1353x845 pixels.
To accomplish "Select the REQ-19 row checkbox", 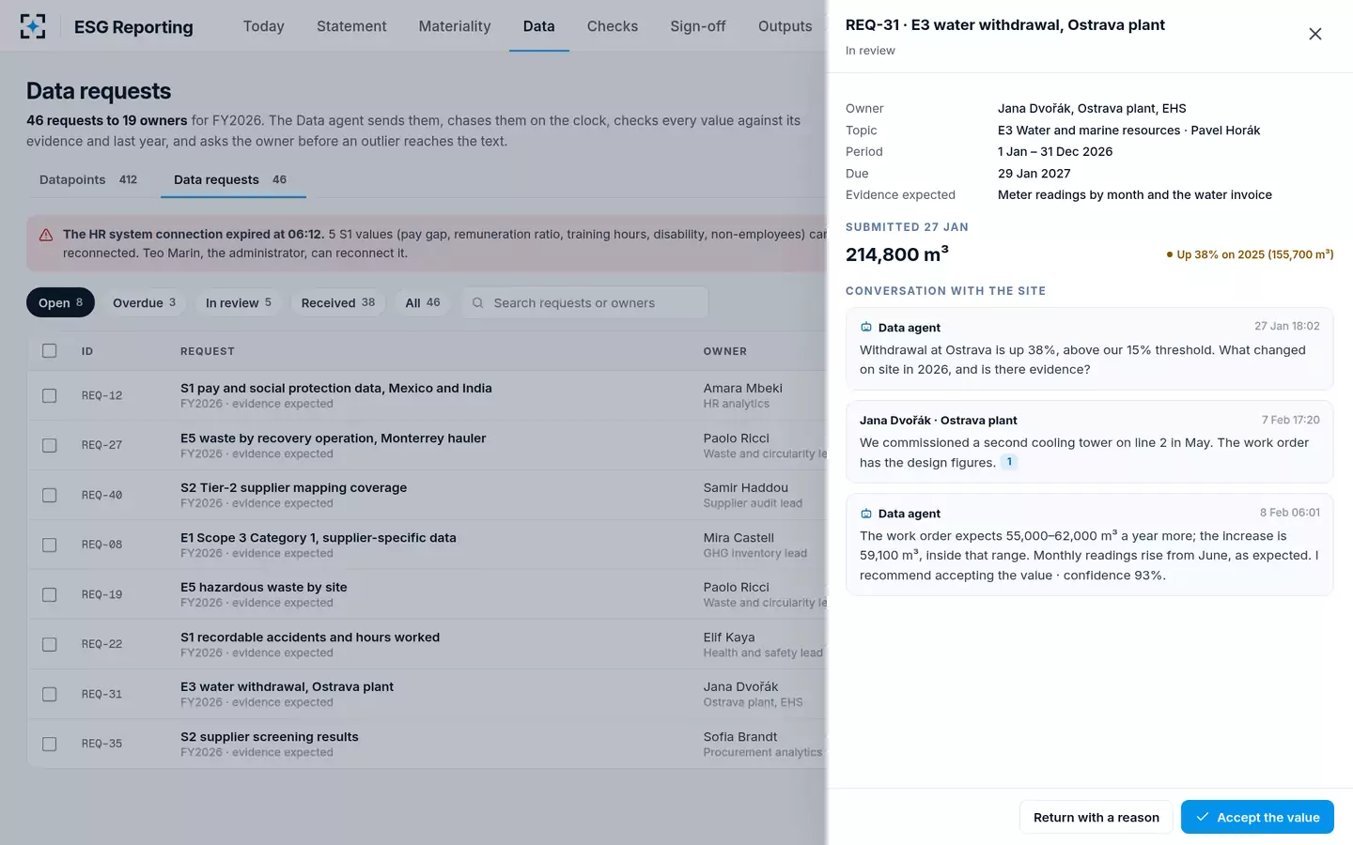I will (x=50, y=595).
